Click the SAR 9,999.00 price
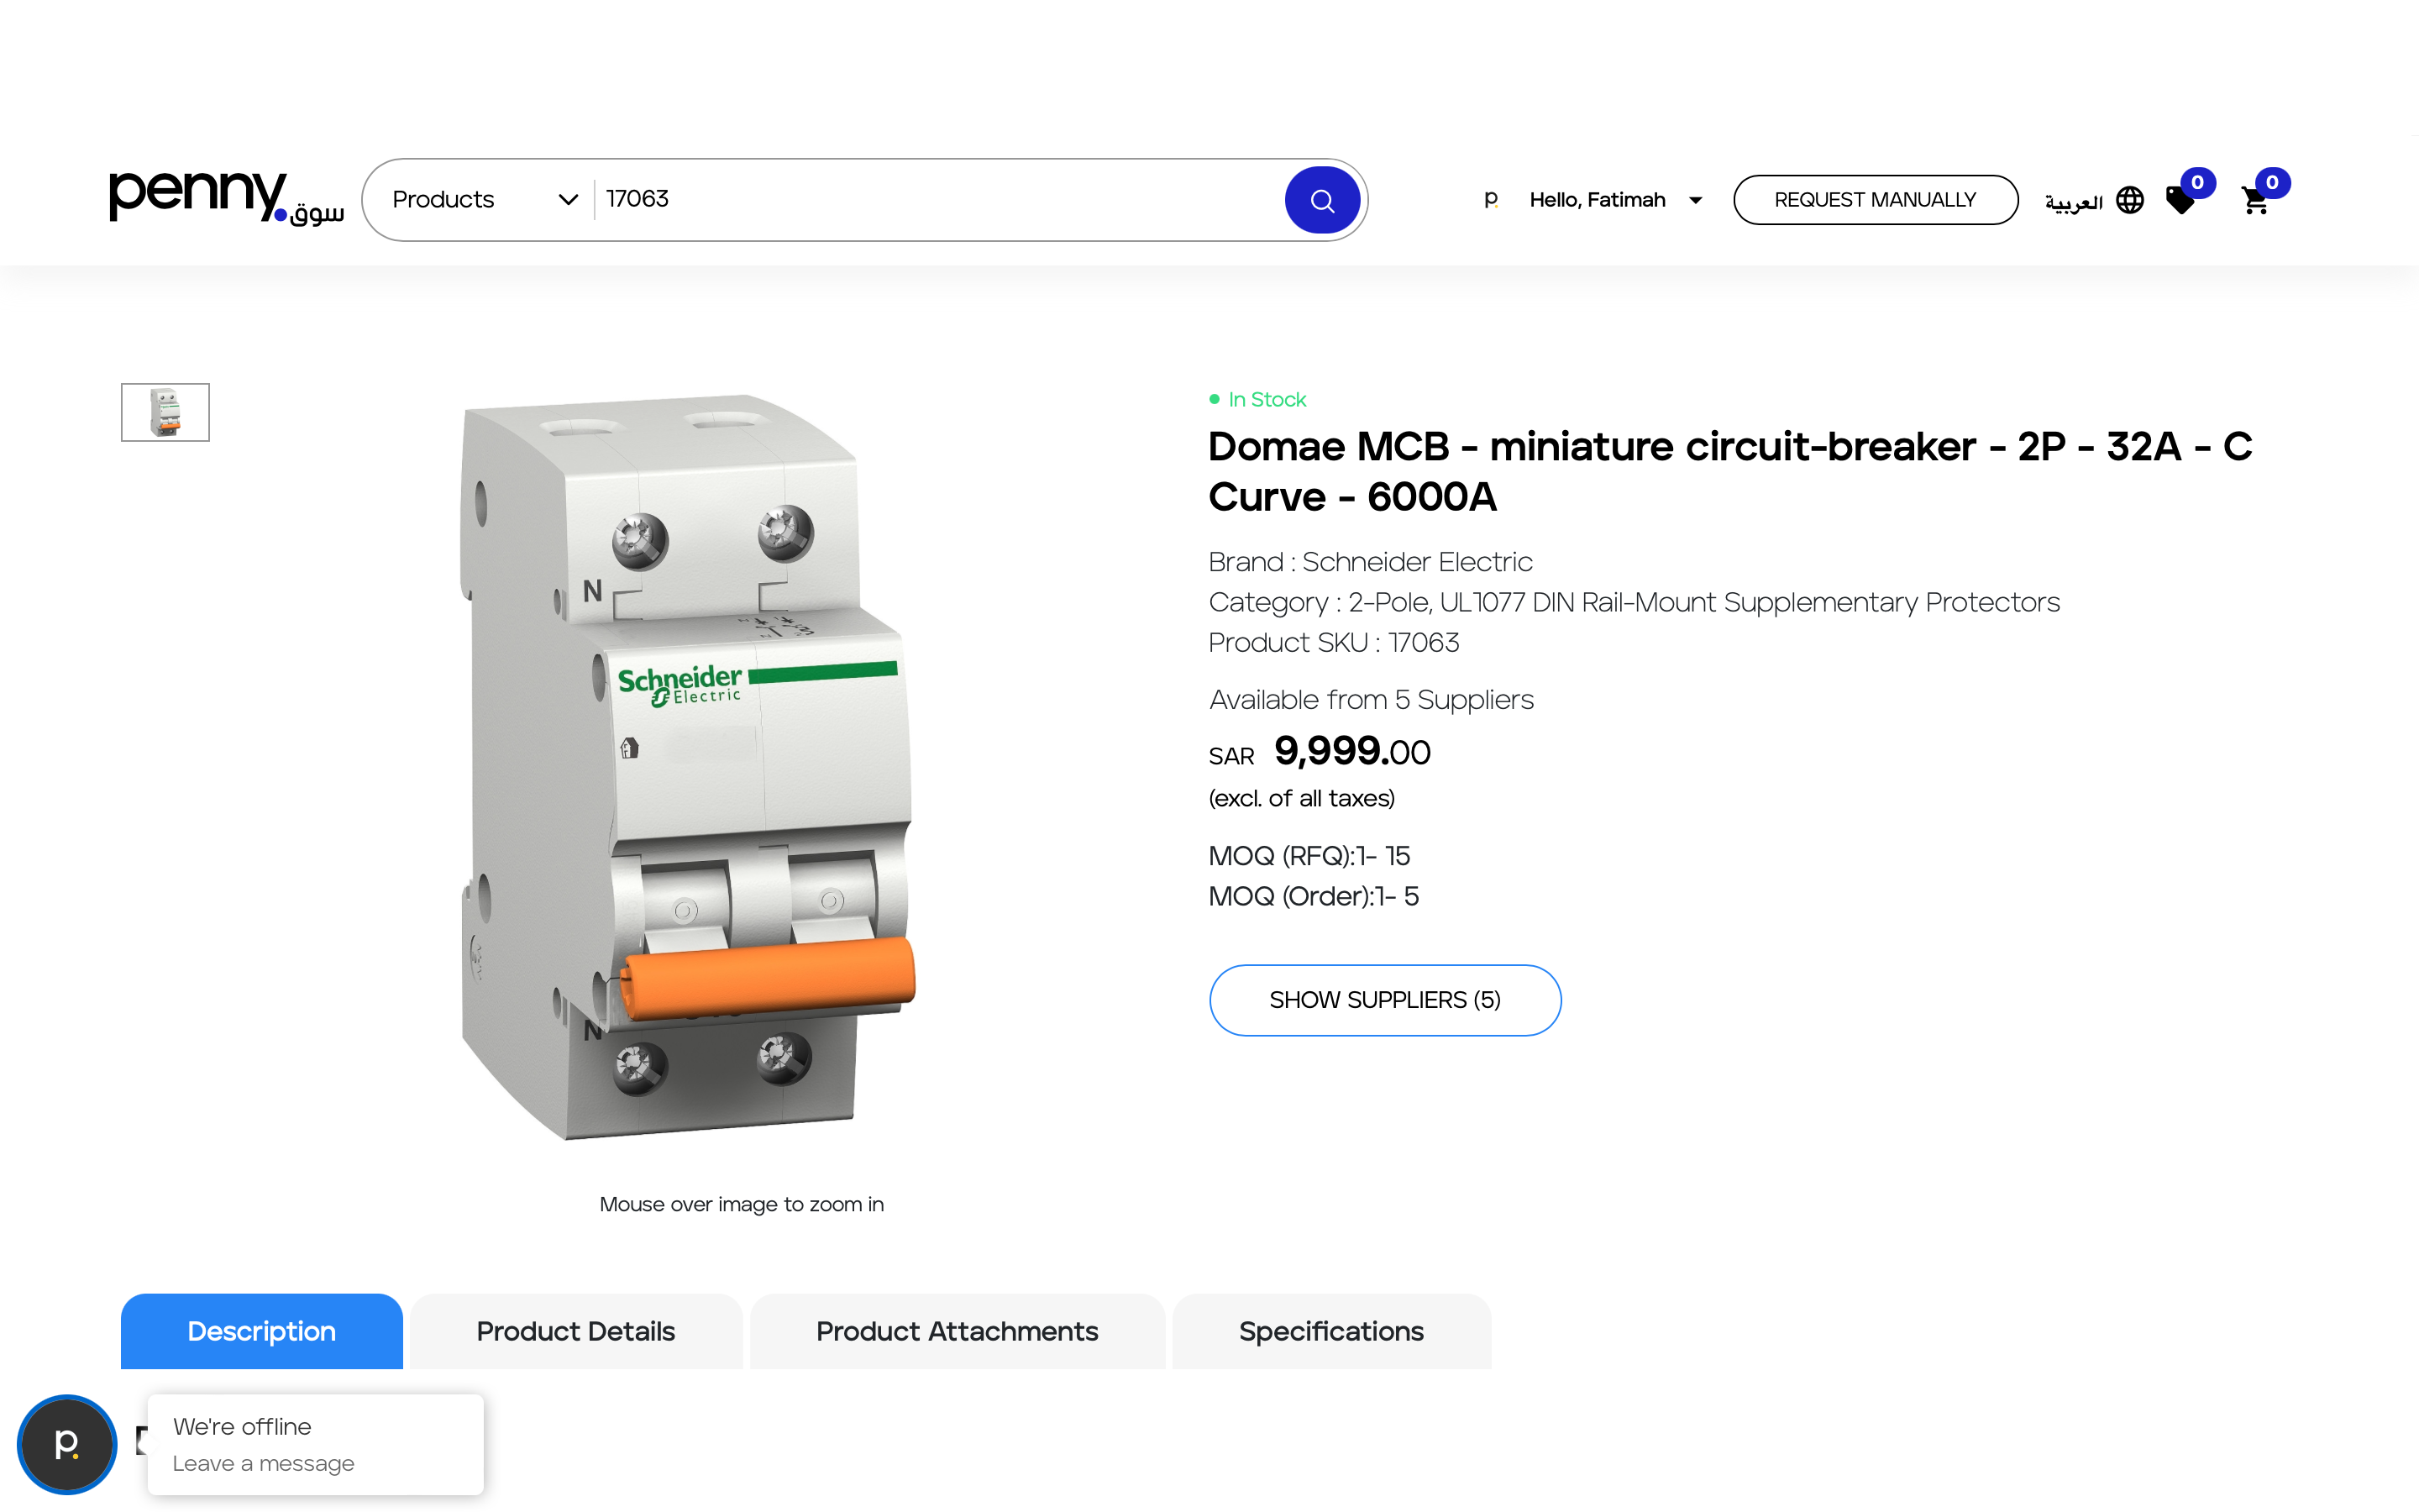The width and height of the screenshot is (2419, 1512). click(1320, 752)
